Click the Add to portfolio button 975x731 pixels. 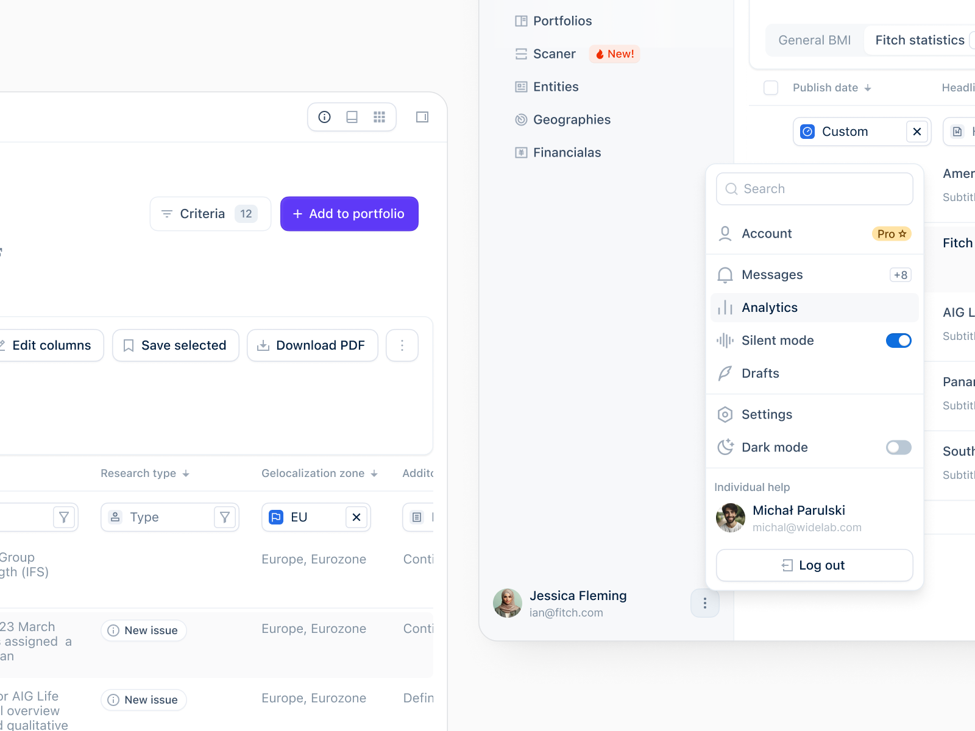pos(349,214)
